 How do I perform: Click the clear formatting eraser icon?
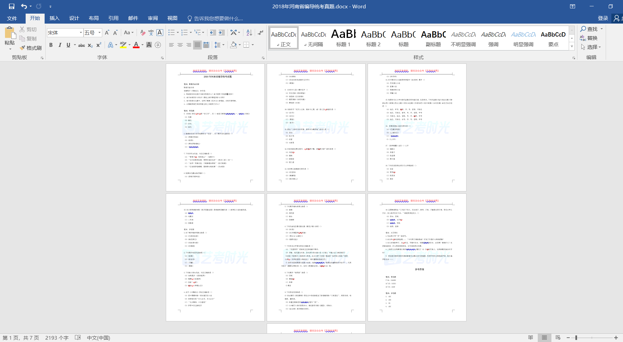[143, 33]
